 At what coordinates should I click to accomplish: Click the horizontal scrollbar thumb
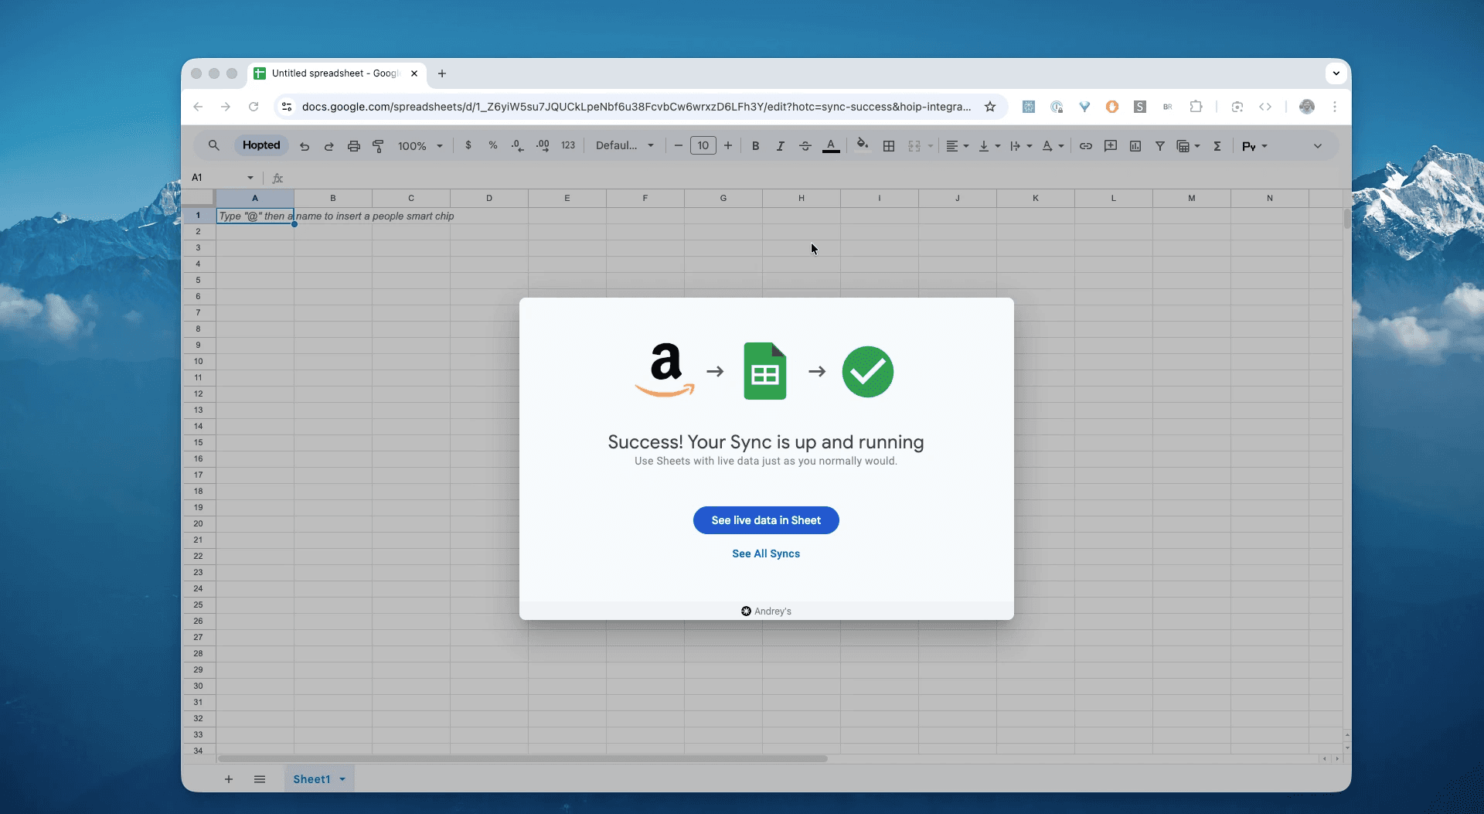[522, 759]
